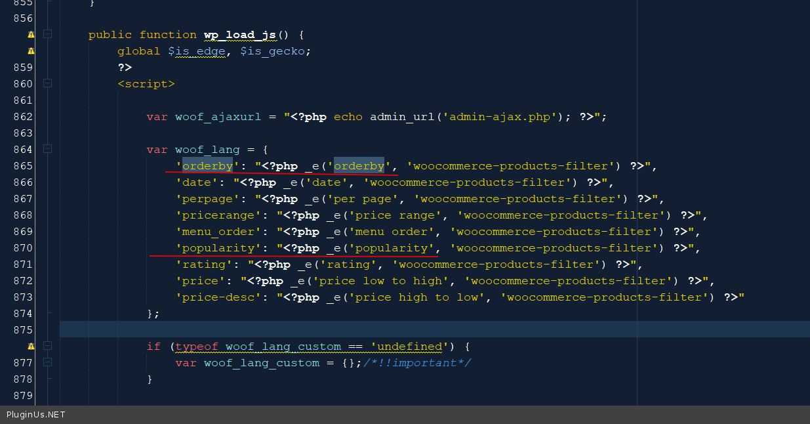The image size is (810, 424).
Task: Click line number 870 in gutter
Action: tap(23, 248)
